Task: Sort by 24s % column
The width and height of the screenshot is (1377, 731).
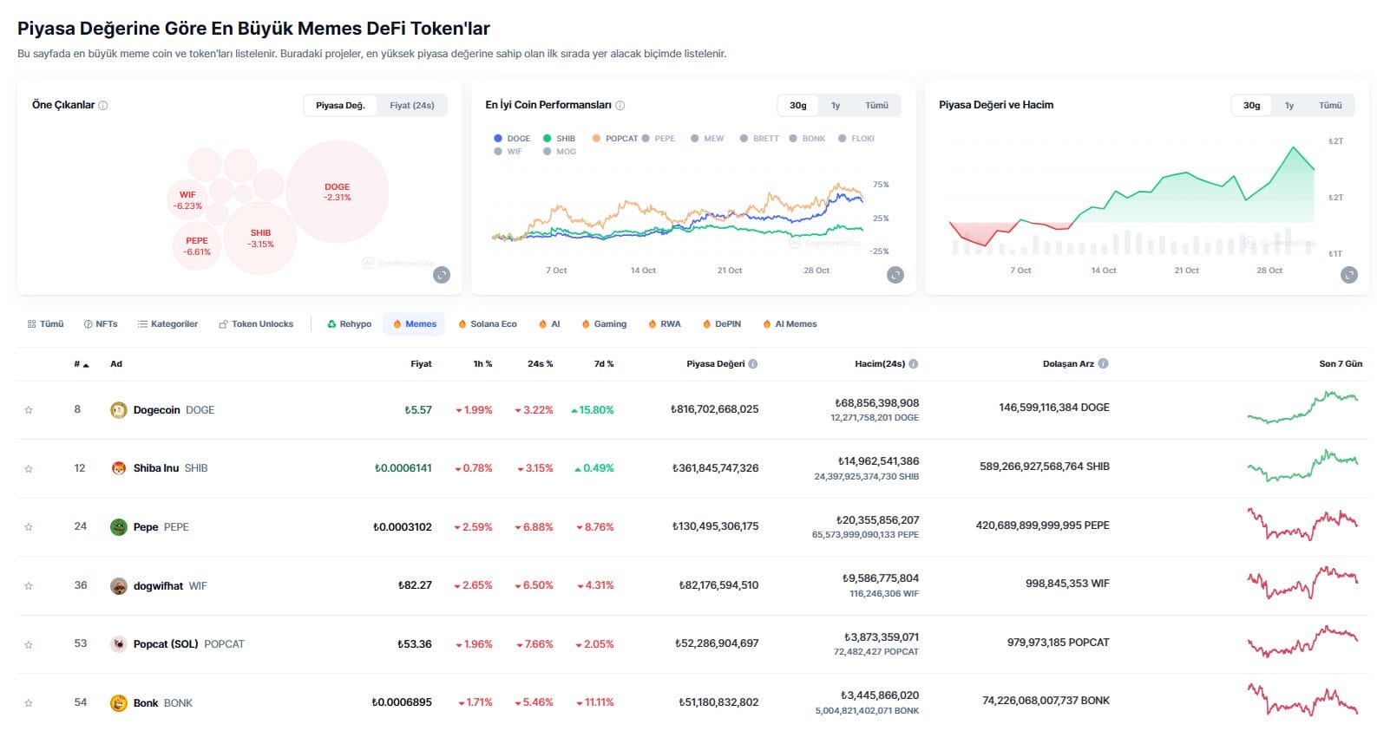Action: click(x=540, y=364)
